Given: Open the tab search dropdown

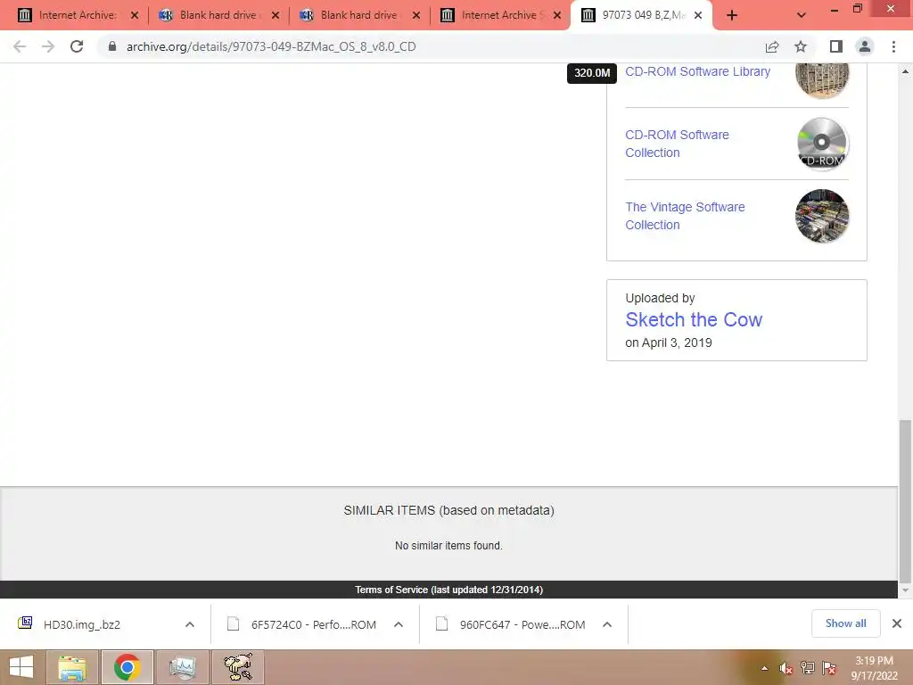Looking at the screenshot, I should (x=802, y=16).
